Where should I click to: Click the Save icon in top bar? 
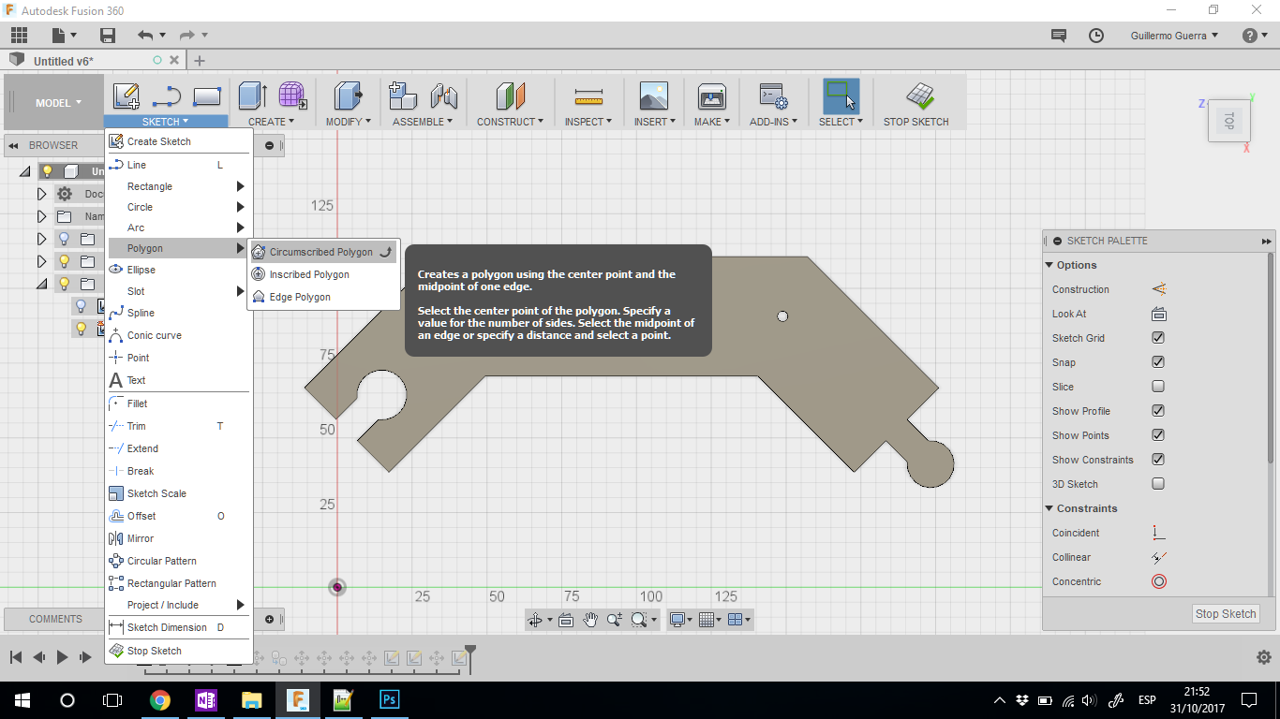point(108,36)
